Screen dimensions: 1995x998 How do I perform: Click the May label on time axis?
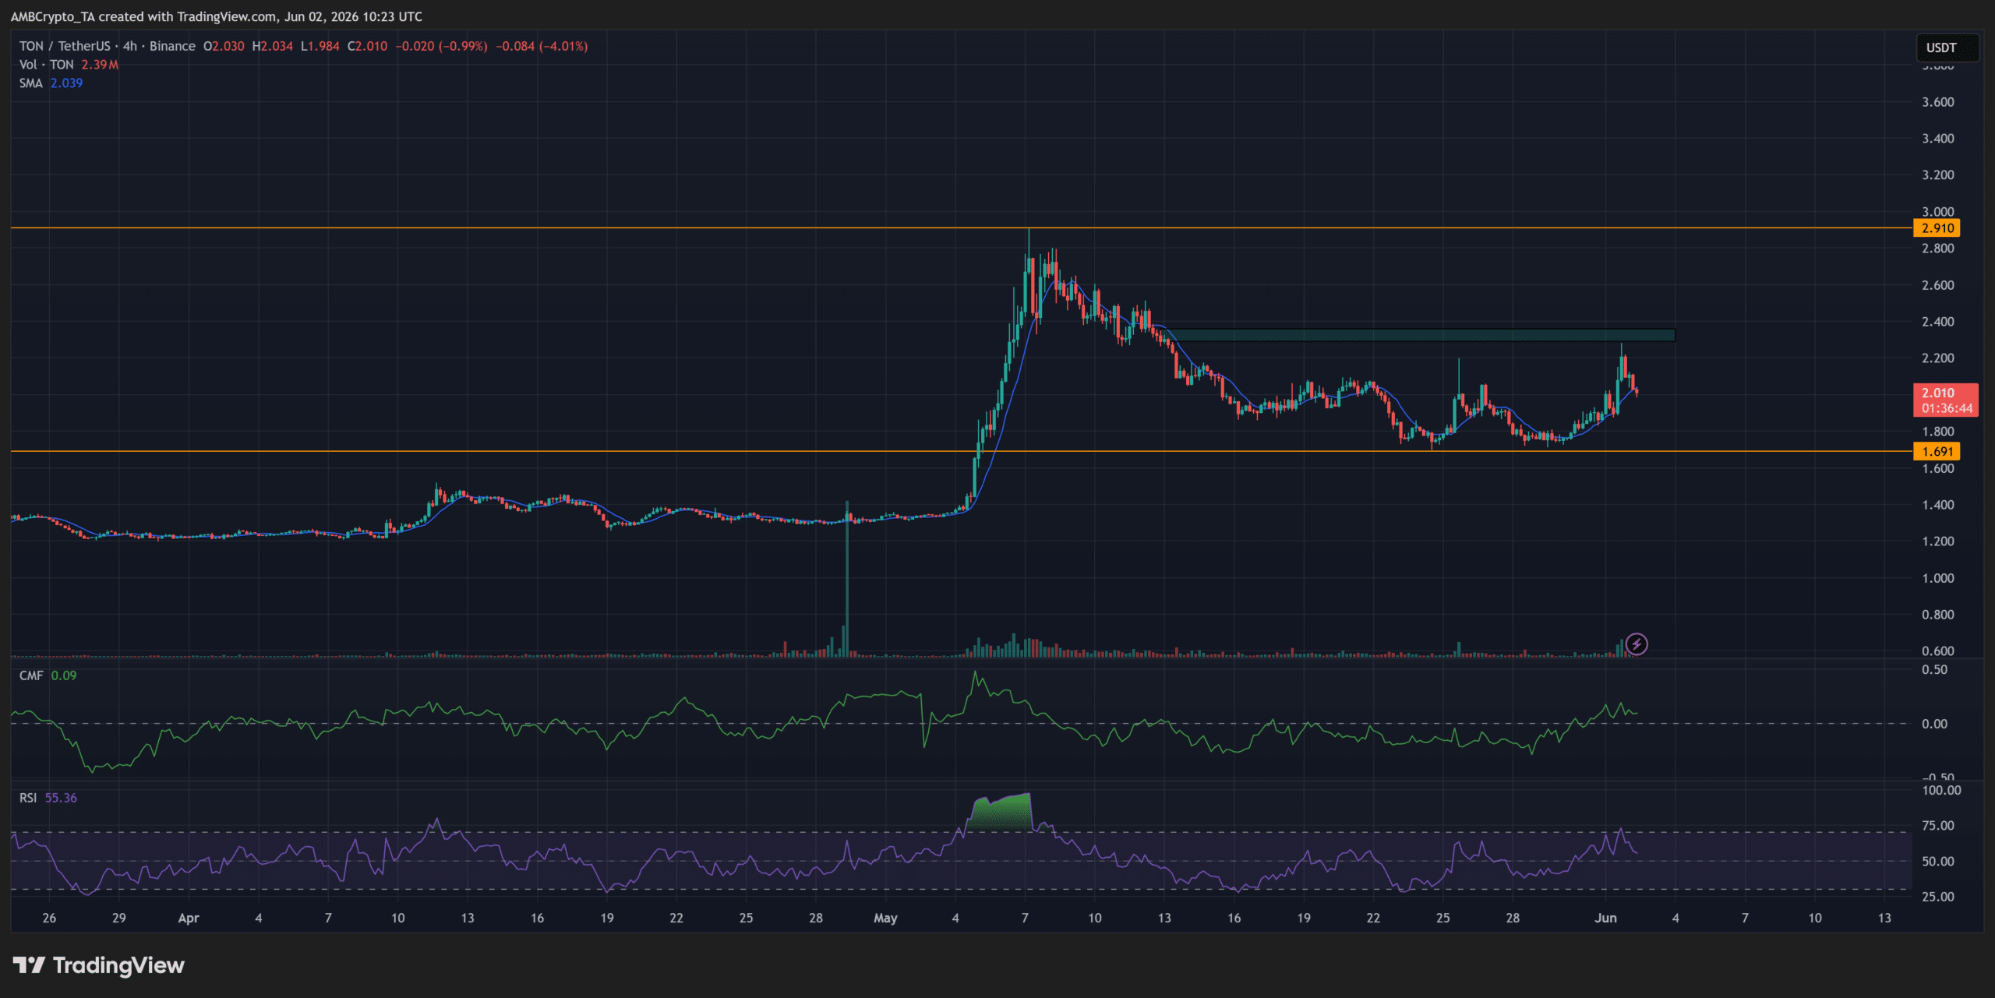(885, 919)
